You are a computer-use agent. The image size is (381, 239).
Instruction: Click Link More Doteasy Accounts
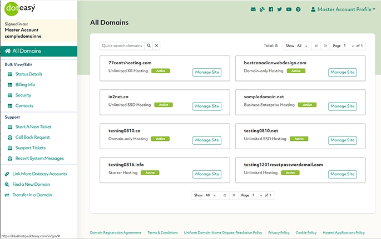(x=39, y=174)
